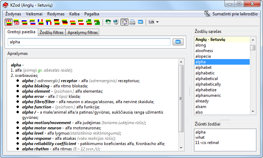Click the blue keyboard icon in toolbar

tap(140, 22)
